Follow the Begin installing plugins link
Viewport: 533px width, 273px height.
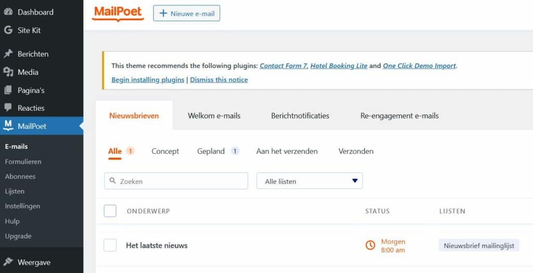pyautogui.click(x=148, y=80)
